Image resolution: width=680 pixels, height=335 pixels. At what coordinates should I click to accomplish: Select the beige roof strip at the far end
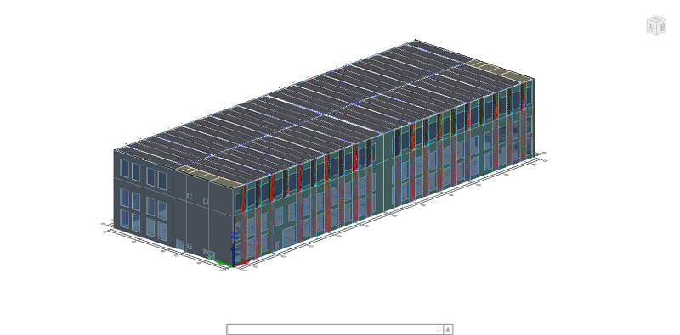(x=499, y=70)
